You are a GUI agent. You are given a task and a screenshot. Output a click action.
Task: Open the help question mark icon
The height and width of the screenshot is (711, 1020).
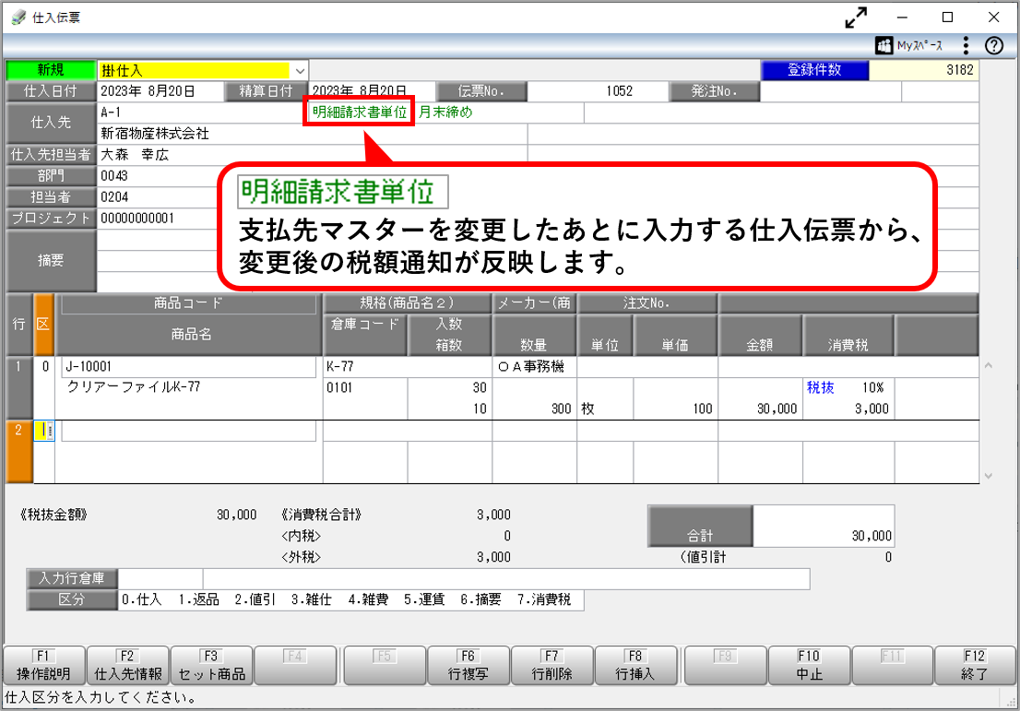[993, 45]
